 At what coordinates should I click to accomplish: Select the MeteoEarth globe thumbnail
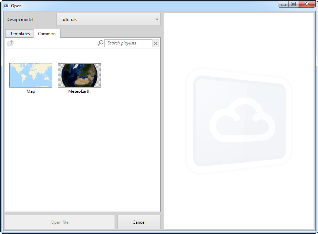click(79, 75)
